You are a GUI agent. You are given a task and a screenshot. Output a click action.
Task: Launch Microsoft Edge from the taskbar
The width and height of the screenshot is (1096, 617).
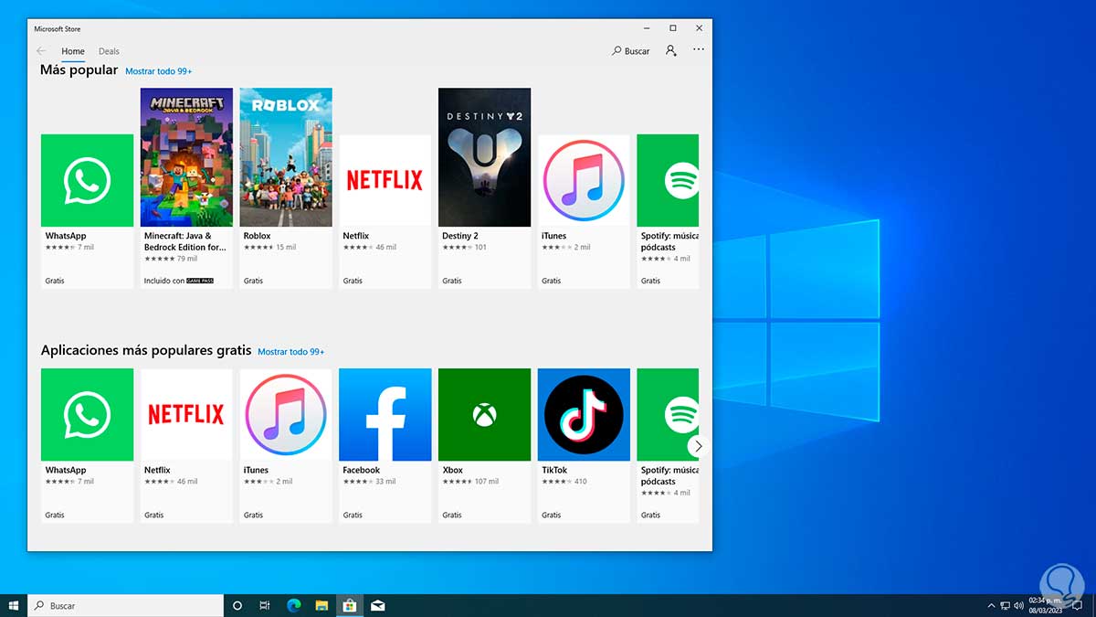[x=293, y=605]
